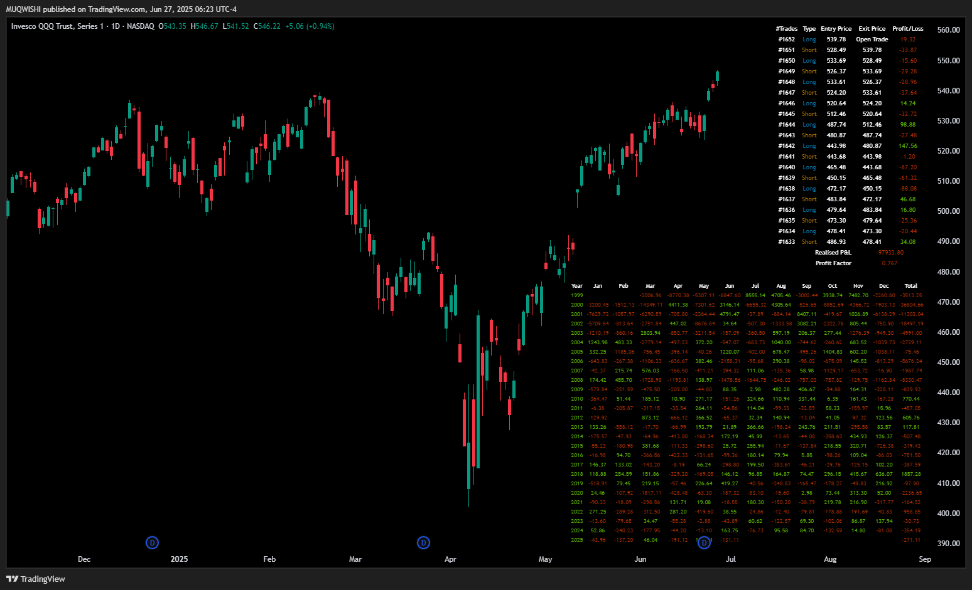Select trade number #1637
The width and height of the screenshot is (972, 590).
pos(787,199)
